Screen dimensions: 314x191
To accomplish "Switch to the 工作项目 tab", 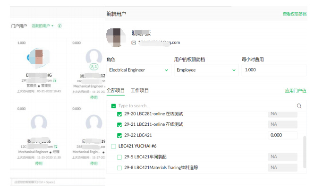I will 140,90.
